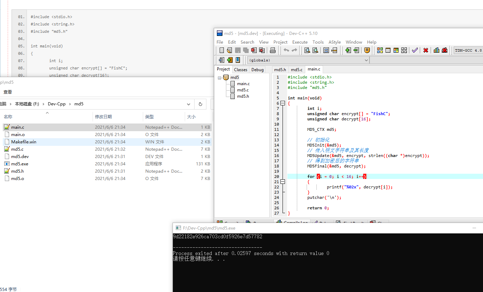Viewport: 483px width, 292px height.
Task: Click the MD5_CTX md5; code line
Action: coord(322,129)
